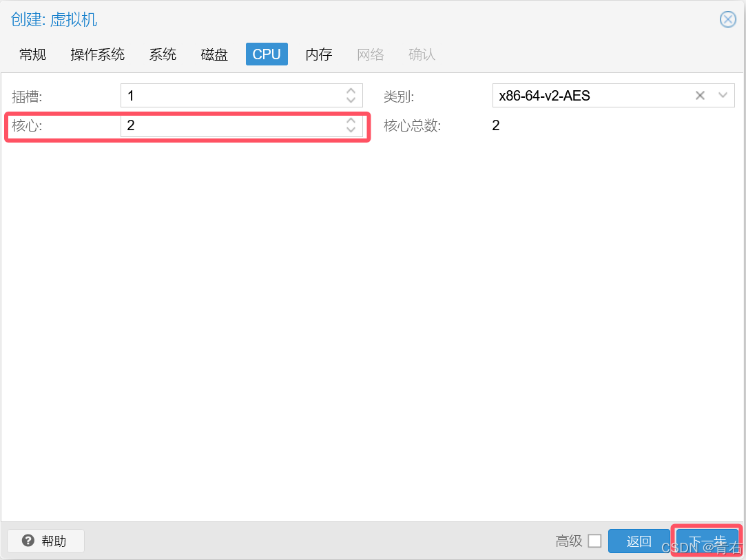Go to the 系统 tab

click(x=163, y=54)
